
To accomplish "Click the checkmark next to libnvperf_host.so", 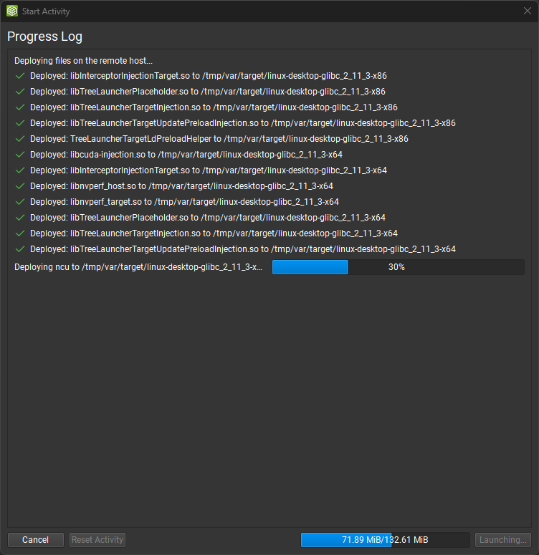I will 20,186.
